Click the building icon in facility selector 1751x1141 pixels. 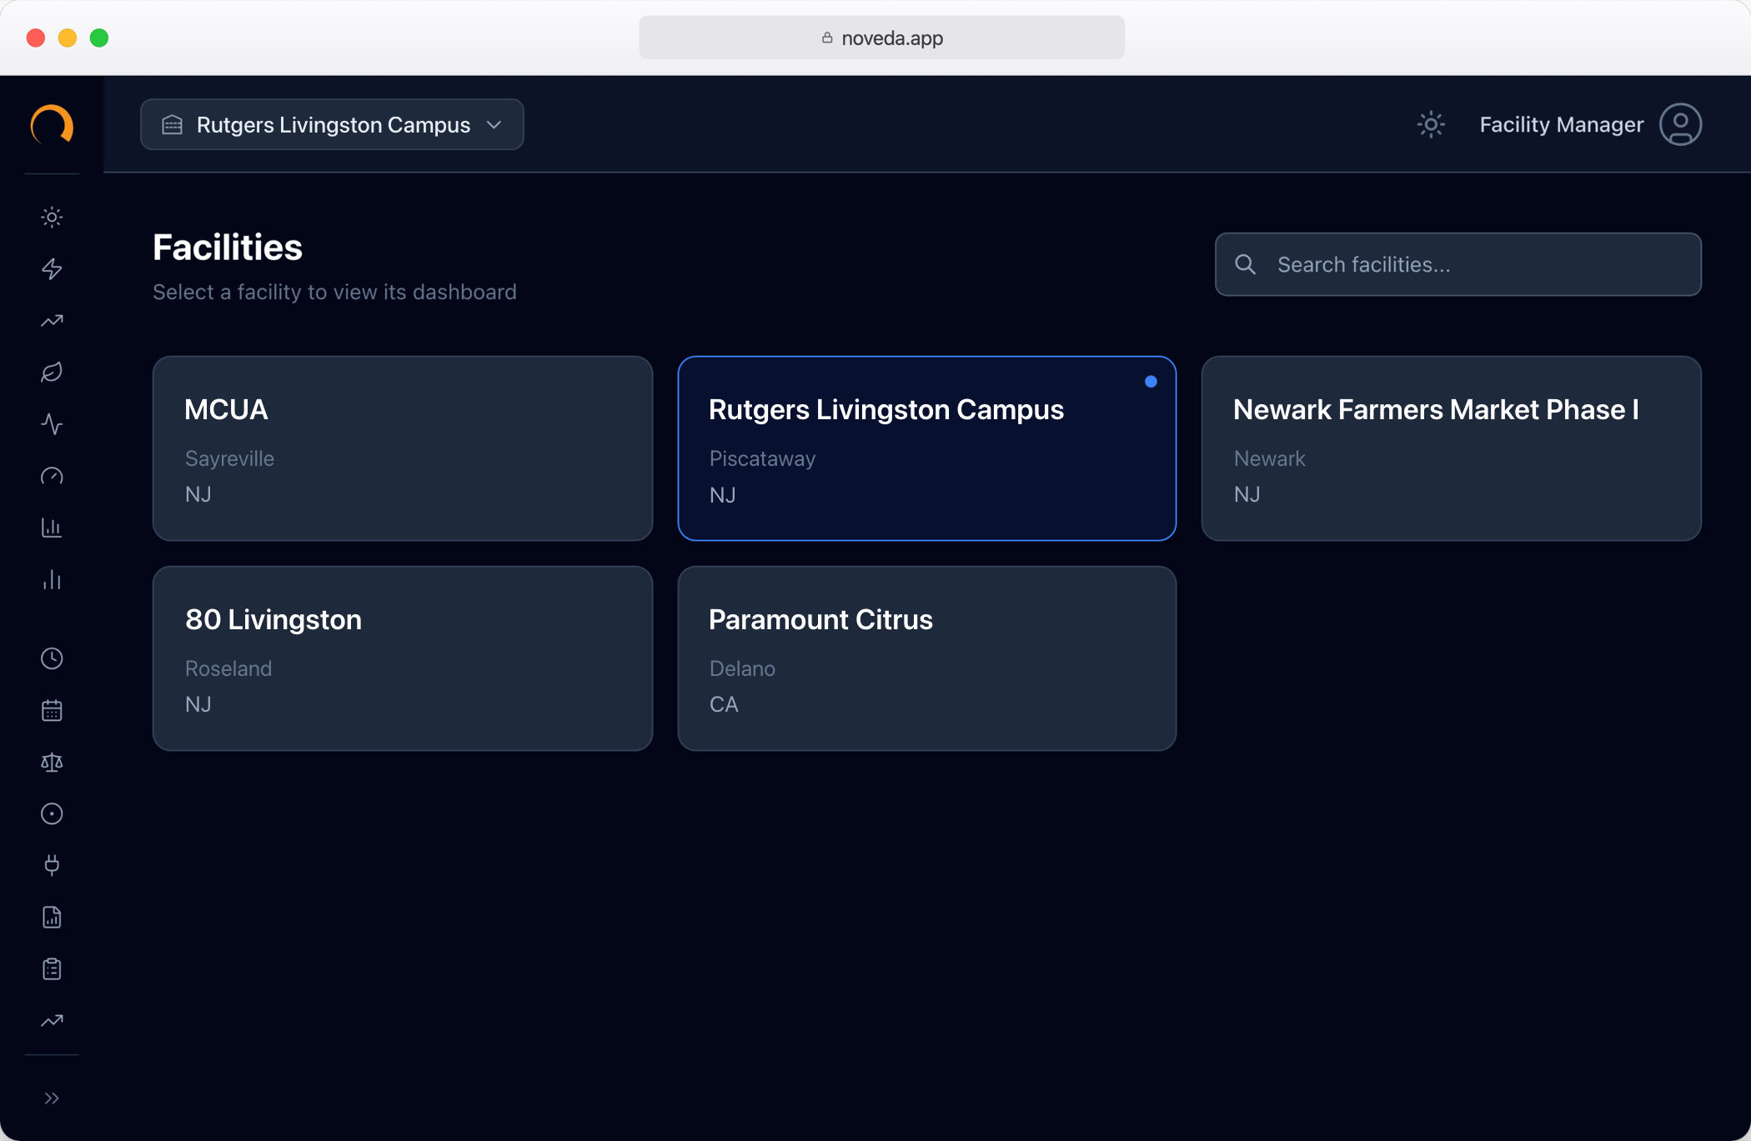tap(173, 125)
